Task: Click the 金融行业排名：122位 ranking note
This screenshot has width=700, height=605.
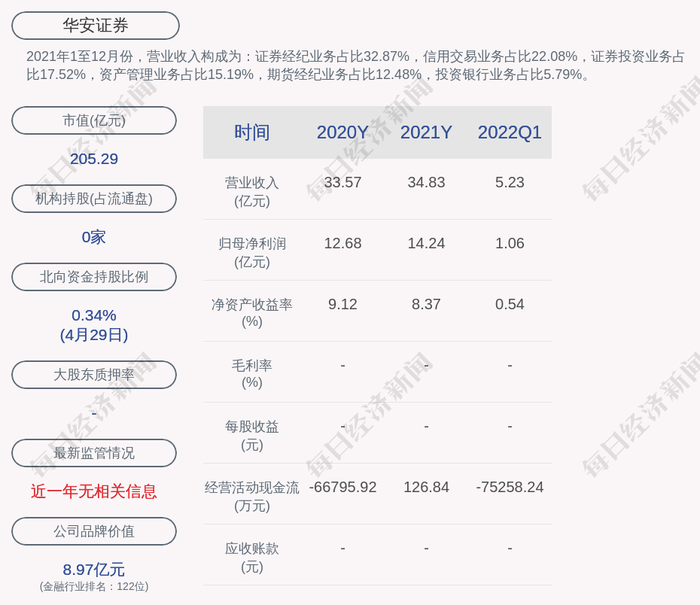Action: click(x=94, y=587)
